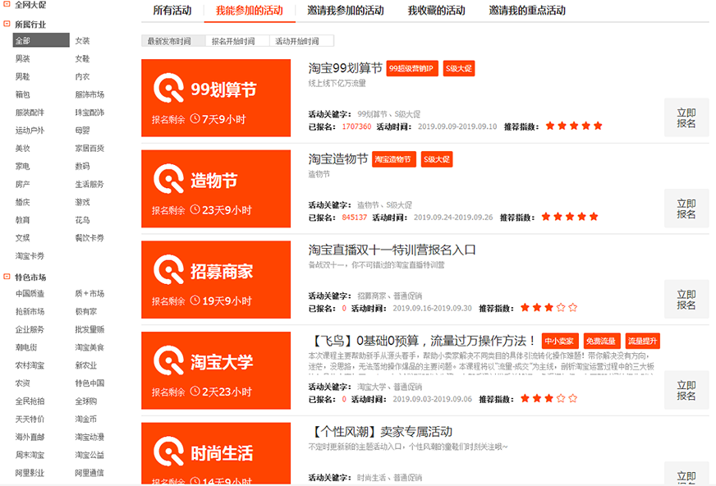Collapse the 所属行业 section toggle icon
Screen dimensions: 716x486
[x=7, y=24]
